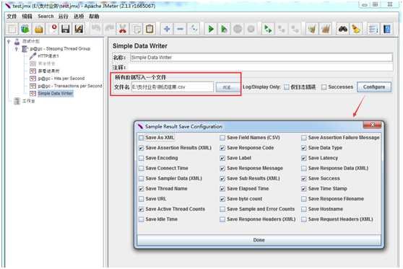Close the Sample Result Save Configuration dialog

point(372,125)
